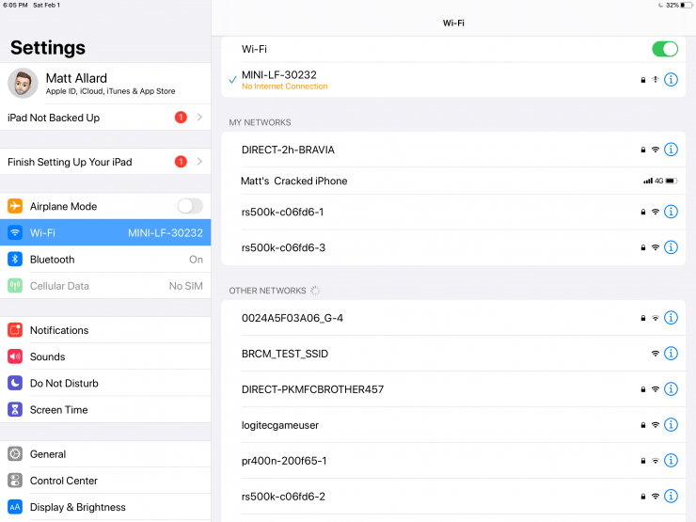The image size is (696, 522).
Task: Join Matt's Cracked iPhone hotspot
Action: [x=294, y=181]
